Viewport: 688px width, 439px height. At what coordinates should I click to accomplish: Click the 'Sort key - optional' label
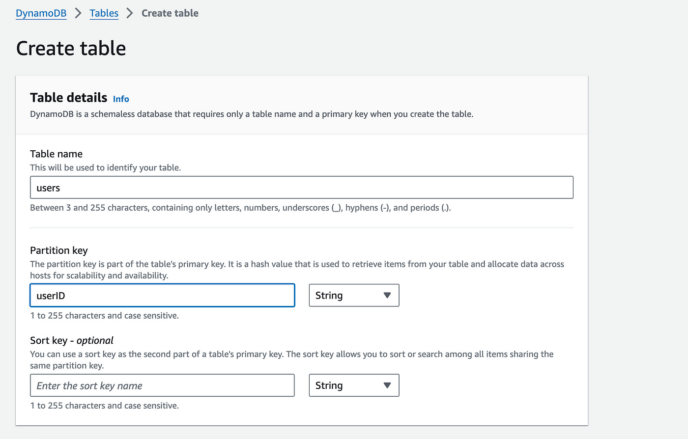pos(72,340)
